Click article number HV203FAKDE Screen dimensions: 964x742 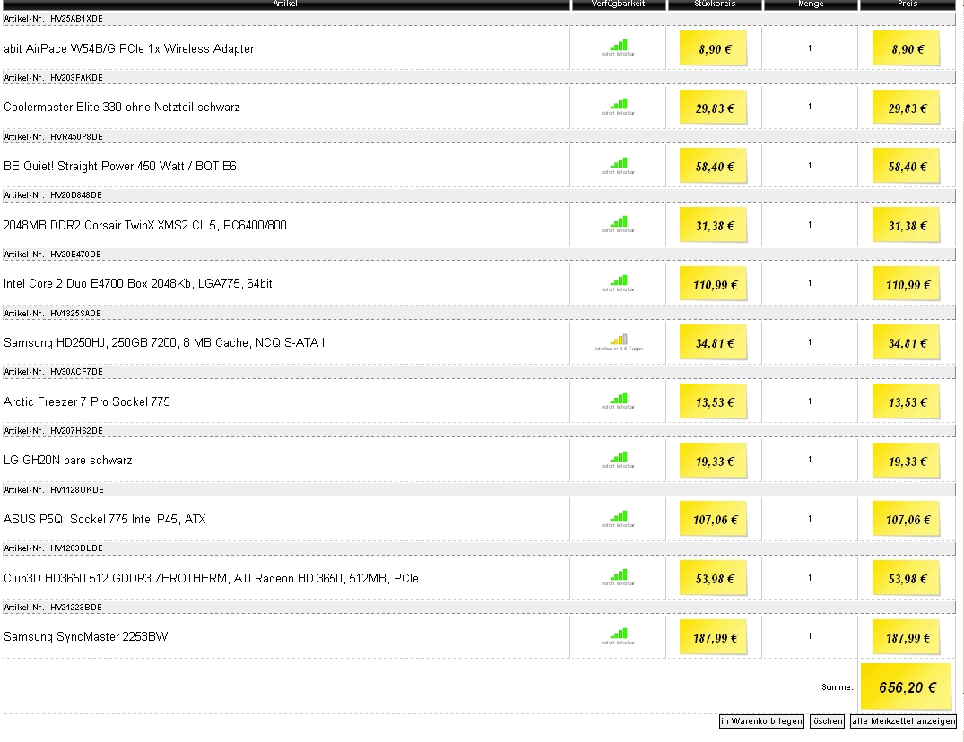pyautogui.click(x=77, y=77)
